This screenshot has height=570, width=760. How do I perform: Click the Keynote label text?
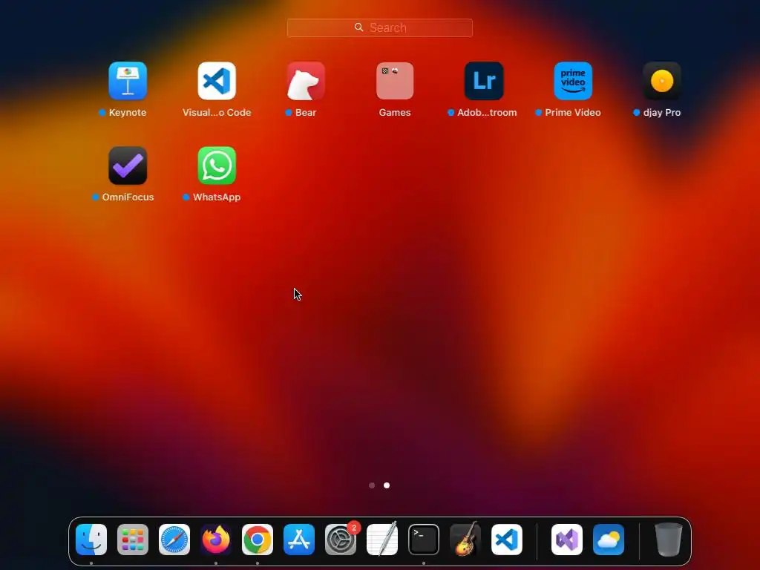click(128, 113)
